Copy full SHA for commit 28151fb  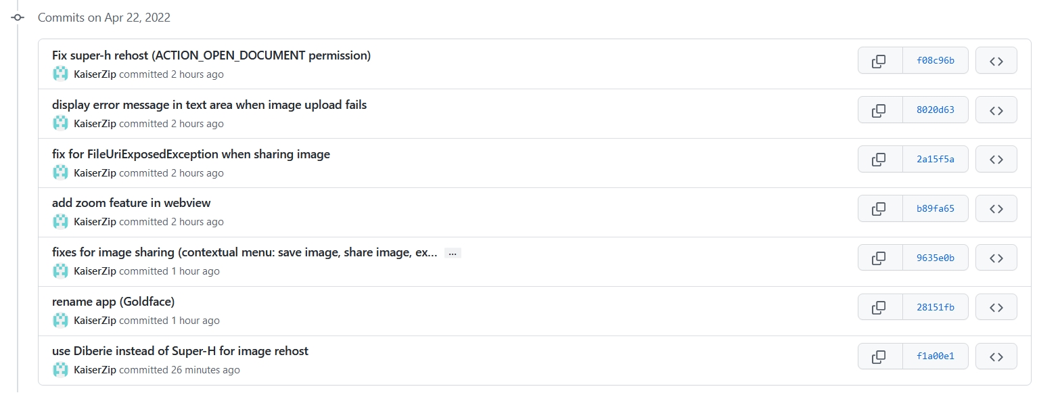879,308
